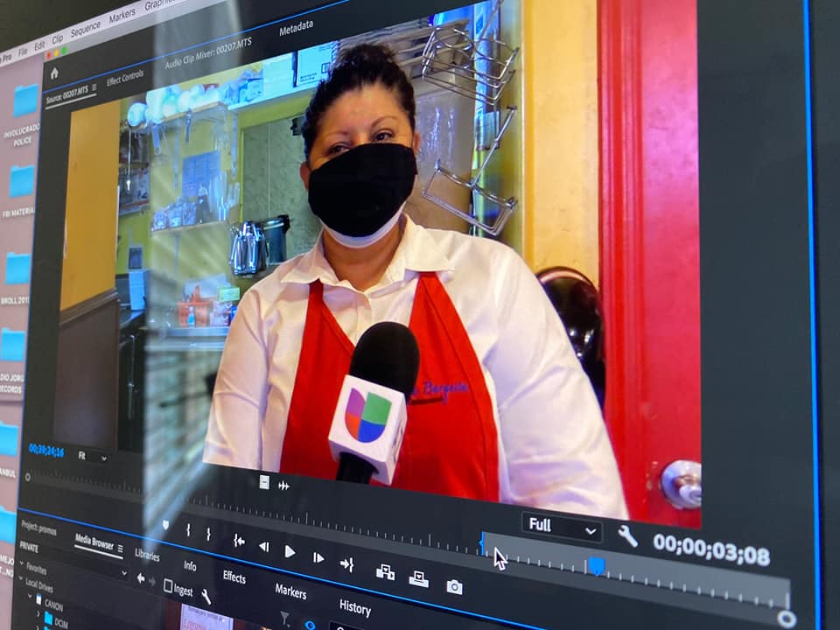Click the Drag Audio Only waveform icon
Image resolution: width=840 pixels, height=630 pixels.
point(283,486)
